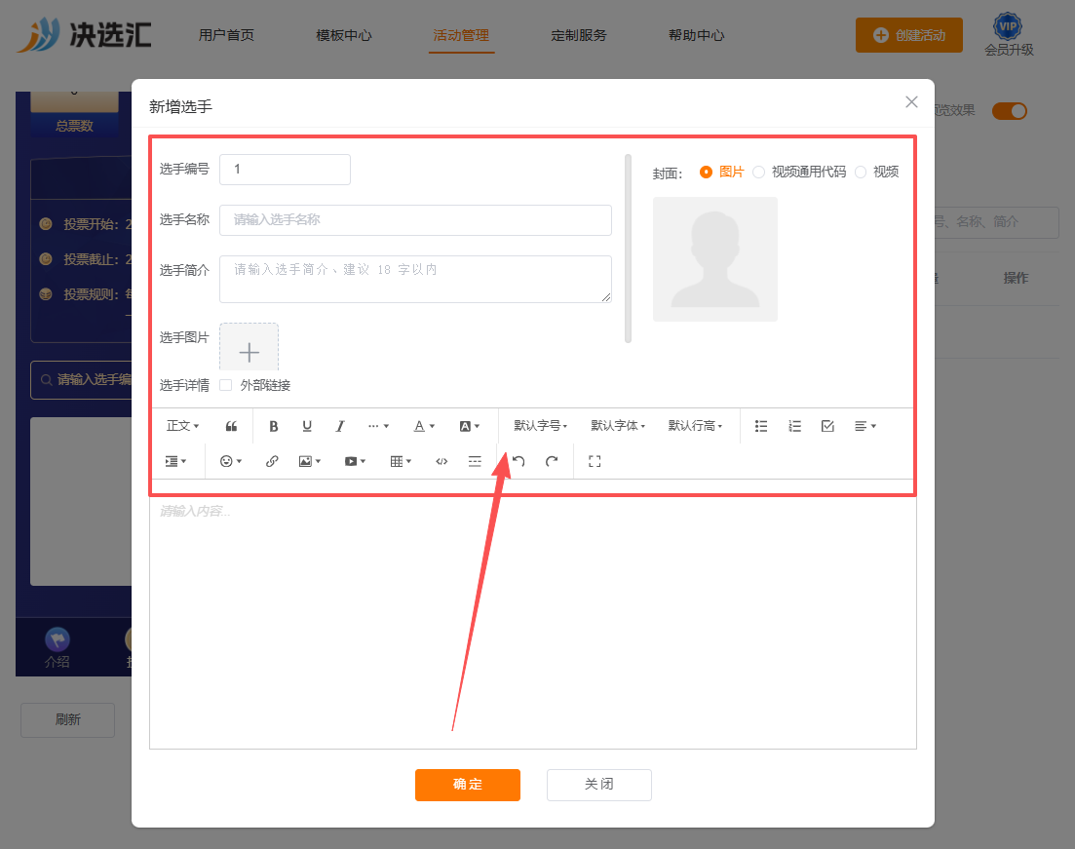The height and width of the screenshot is (849, 1075).
Task: Open the insert table menu
Action: click(401, 461)
